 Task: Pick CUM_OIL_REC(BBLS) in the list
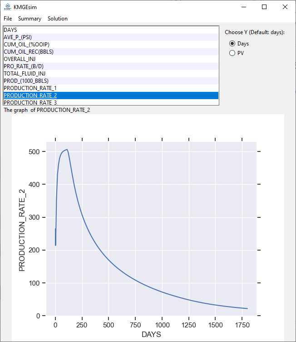pos(111,52)
